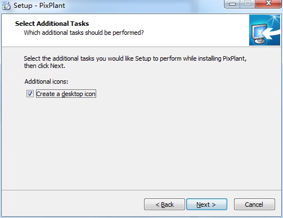
Task: Continue installation with the Next button
Action: (206, 205)
